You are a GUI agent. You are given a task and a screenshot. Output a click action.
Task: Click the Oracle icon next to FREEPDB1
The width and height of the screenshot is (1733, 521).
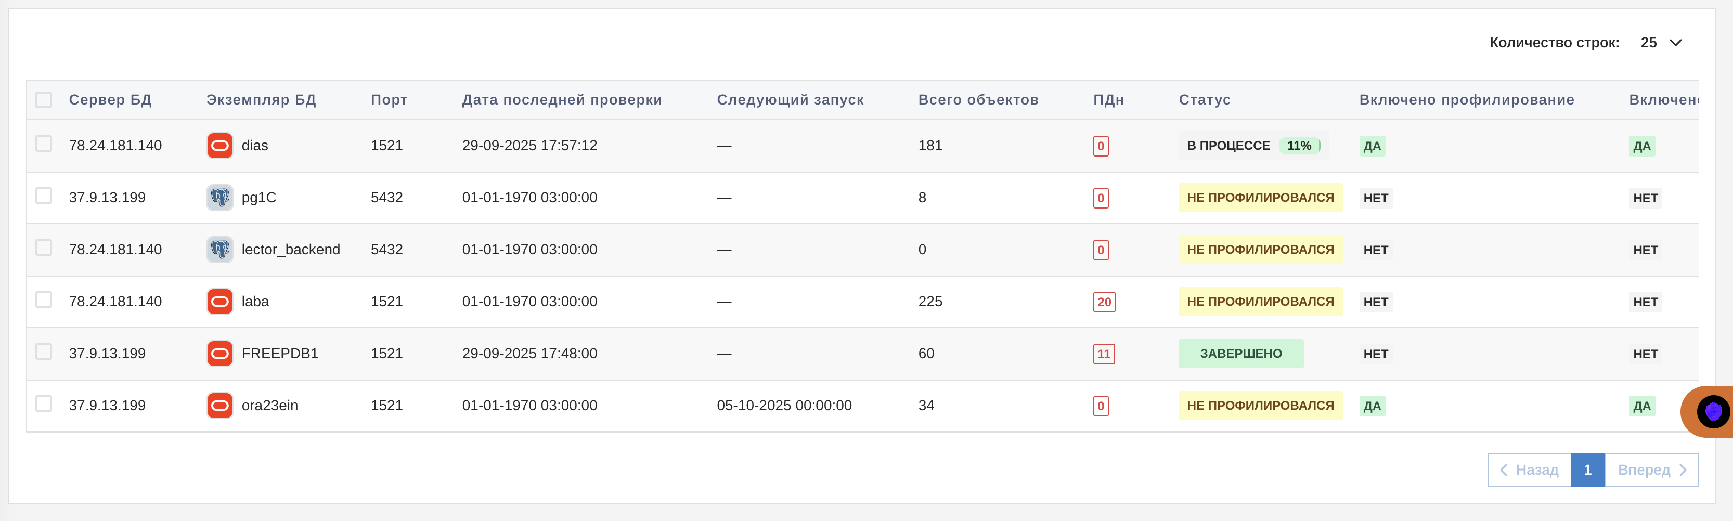tap(219, 353)
